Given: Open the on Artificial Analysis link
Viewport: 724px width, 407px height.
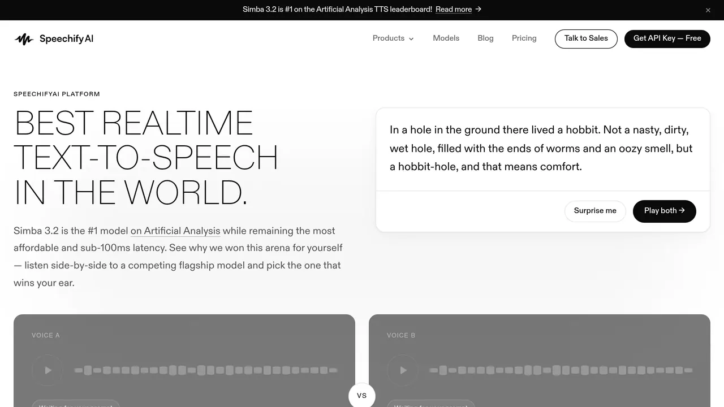Looking at the screenshot, I should click(175, 231).
